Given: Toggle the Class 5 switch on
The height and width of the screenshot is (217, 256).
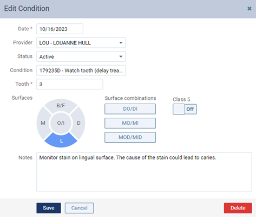Looking at the screenshot, I should click(x=185, y=109).
